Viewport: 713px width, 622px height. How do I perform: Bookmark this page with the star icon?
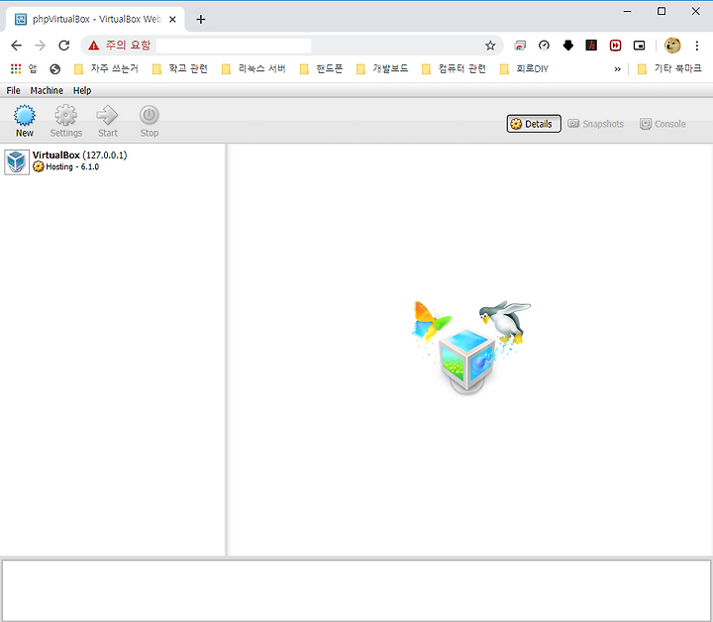(490, 46)
